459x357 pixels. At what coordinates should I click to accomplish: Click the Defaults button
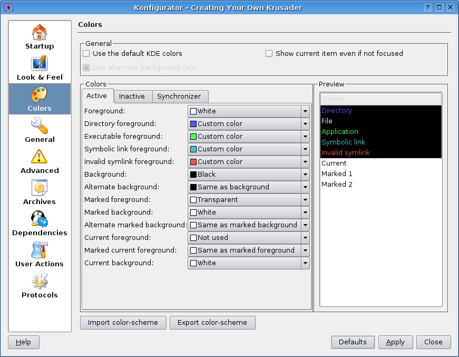(353, 342)
